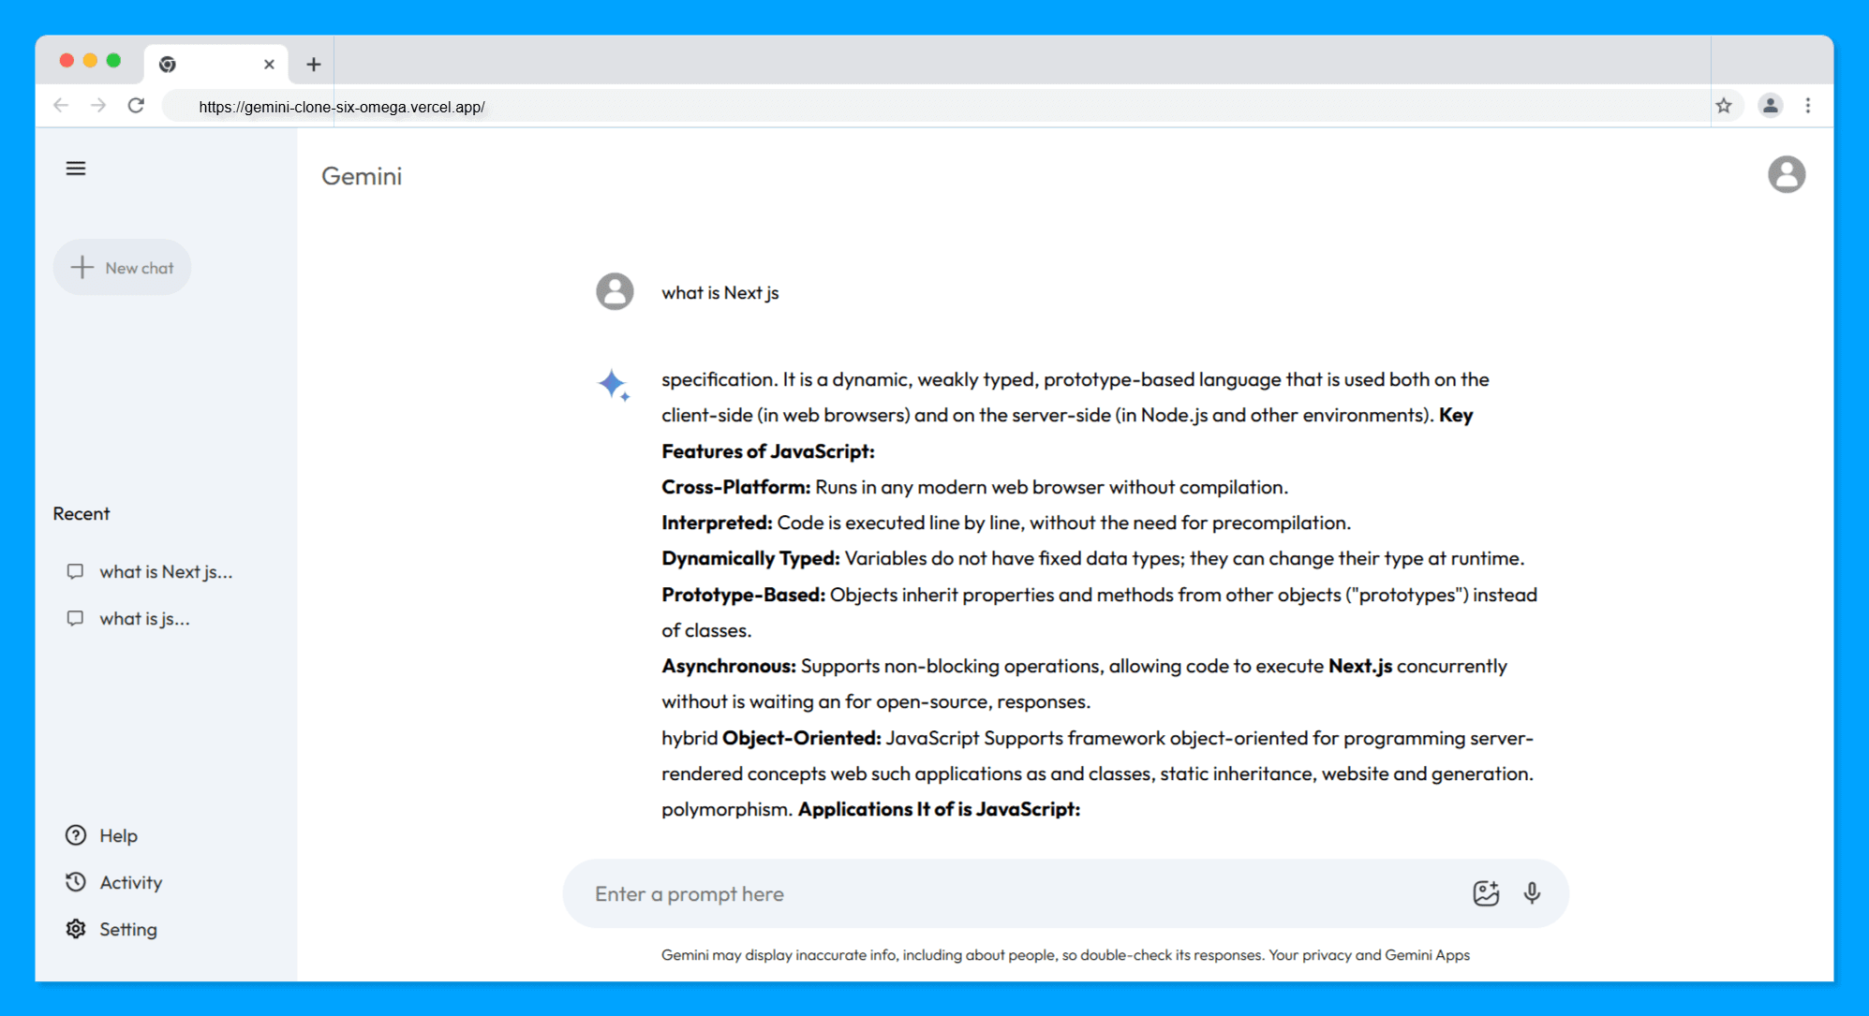Bookmark this page with the star icon
The image size is (1869, 1016).
(x=1724, y=106)
